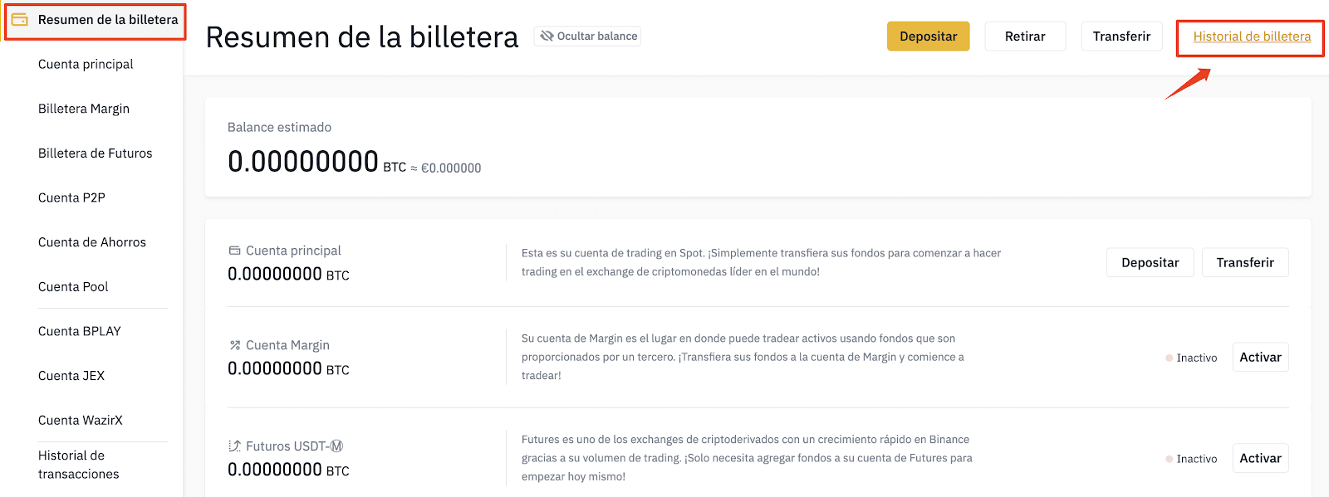This screenshot has height=497, width=1329.
Task: Click the wallet icon beside Resumen de la billetera
Action: (x=20, y=19)
